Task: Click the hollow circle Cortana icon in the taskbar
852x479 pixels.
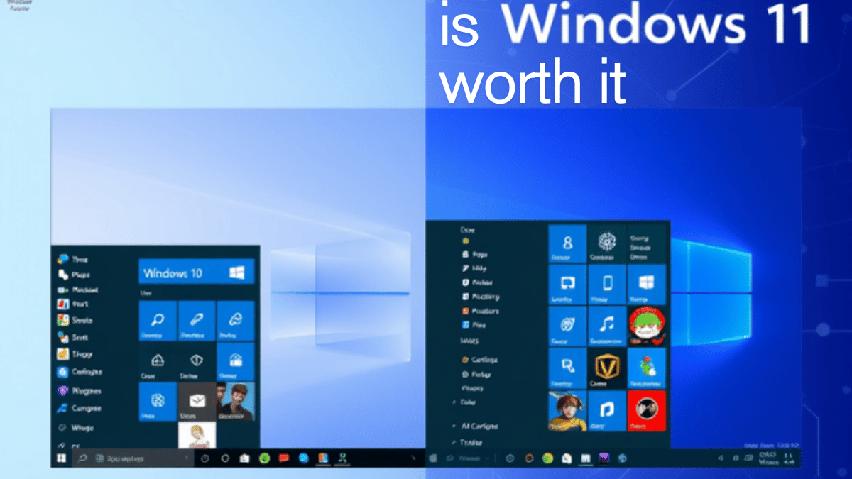Action: point(225,458)
